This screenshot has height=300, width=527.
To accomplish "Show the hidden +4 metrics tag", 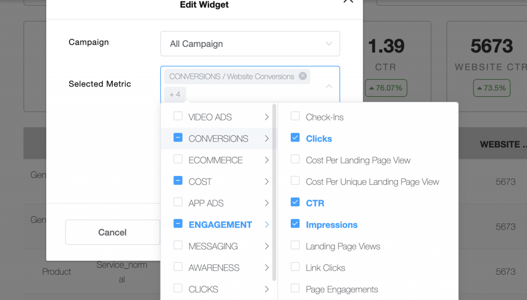I will coord(175,94).
